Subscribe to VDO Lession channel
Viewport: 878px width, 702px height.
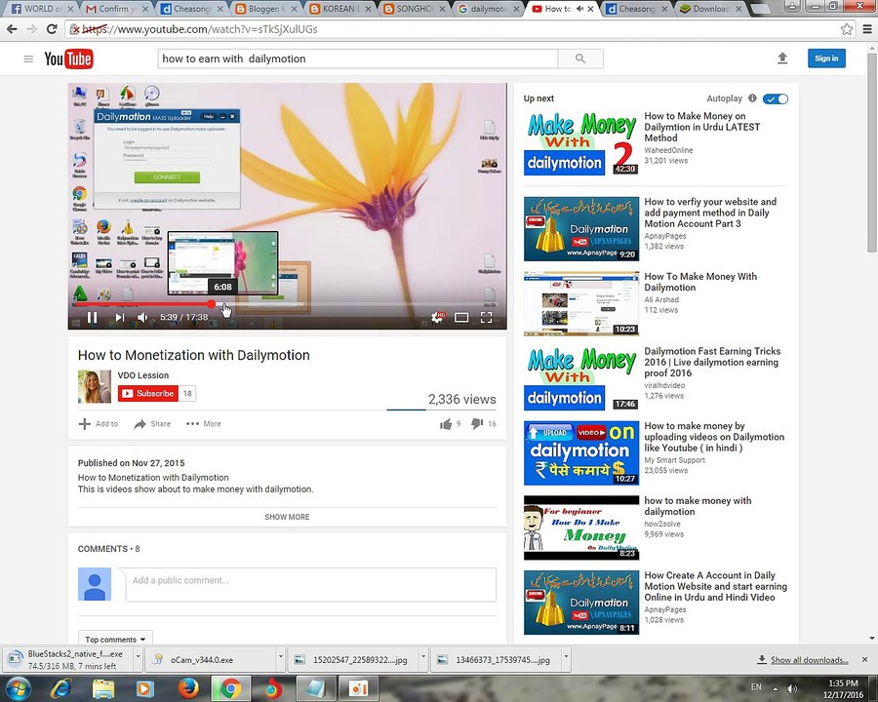pos(148,394)
